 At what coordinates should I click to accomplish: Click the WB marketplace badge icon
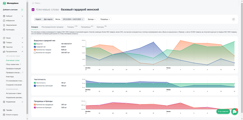33,10
